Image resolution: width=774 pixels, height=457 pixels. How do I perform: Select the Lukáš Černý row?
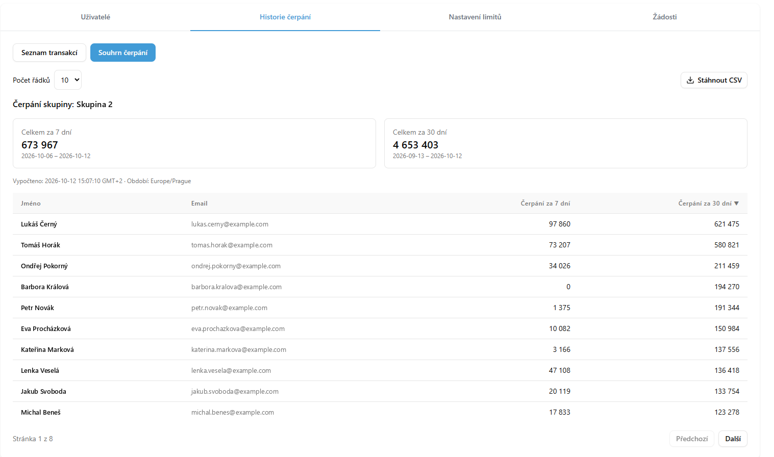coord(380,224)
